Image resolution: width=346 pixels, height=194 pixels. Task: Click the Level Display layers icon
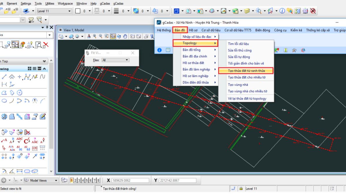(247, 11)
